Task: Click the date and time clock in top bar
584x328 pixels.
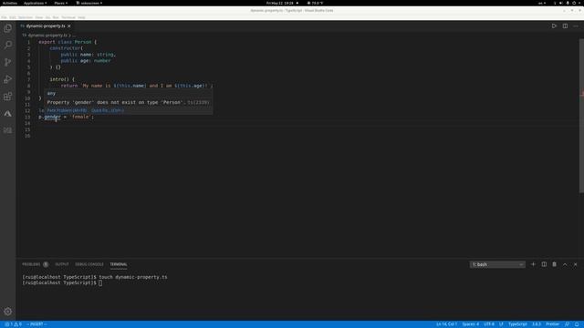Action: click(x=280, y=3)
